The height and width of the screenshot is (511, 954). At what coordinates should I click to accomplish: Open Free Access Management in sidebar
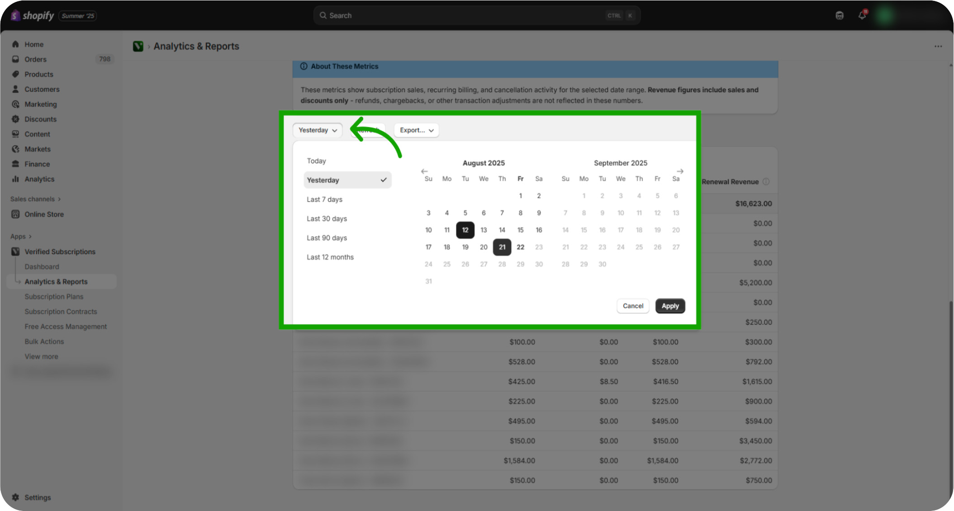click(x=66, y=326)
